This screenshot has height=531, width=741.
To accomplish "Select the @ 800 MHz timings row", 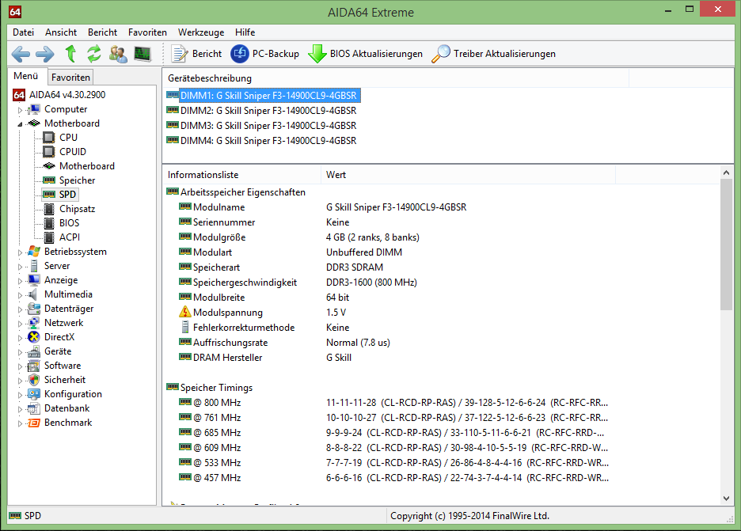I will [x=393, y=403].
